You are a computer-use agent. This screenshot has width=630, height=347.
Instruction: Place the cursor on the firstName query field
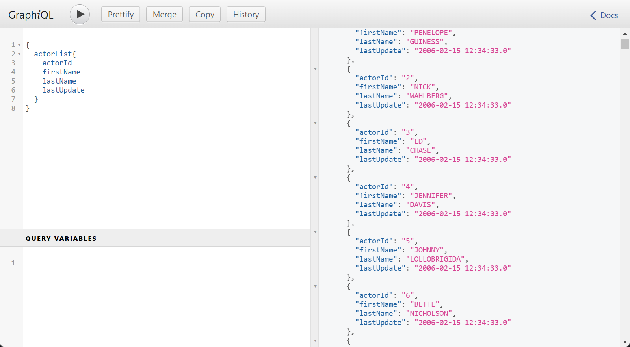tap(61, 72)
